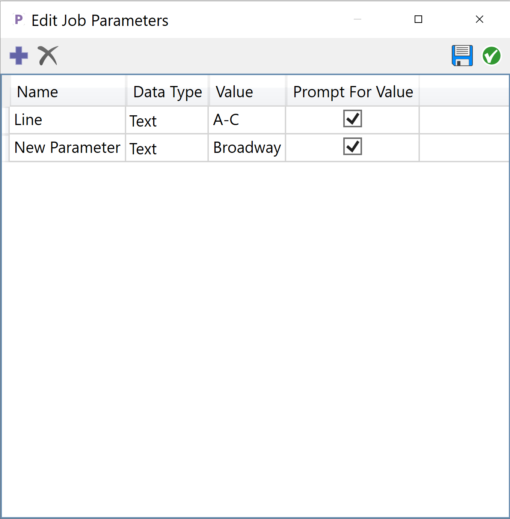Select the delete parameter X icon
Screen dimensions: 510x519
pos(47,55)
